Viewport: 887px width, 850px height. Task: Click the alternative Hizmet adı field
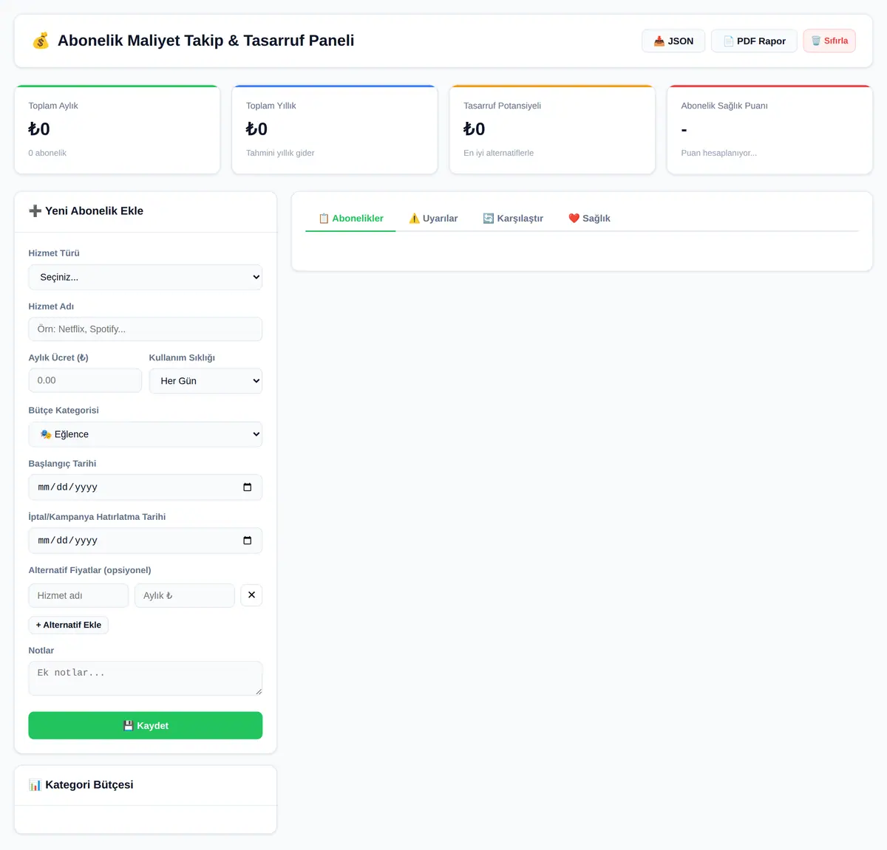point(78,595)
